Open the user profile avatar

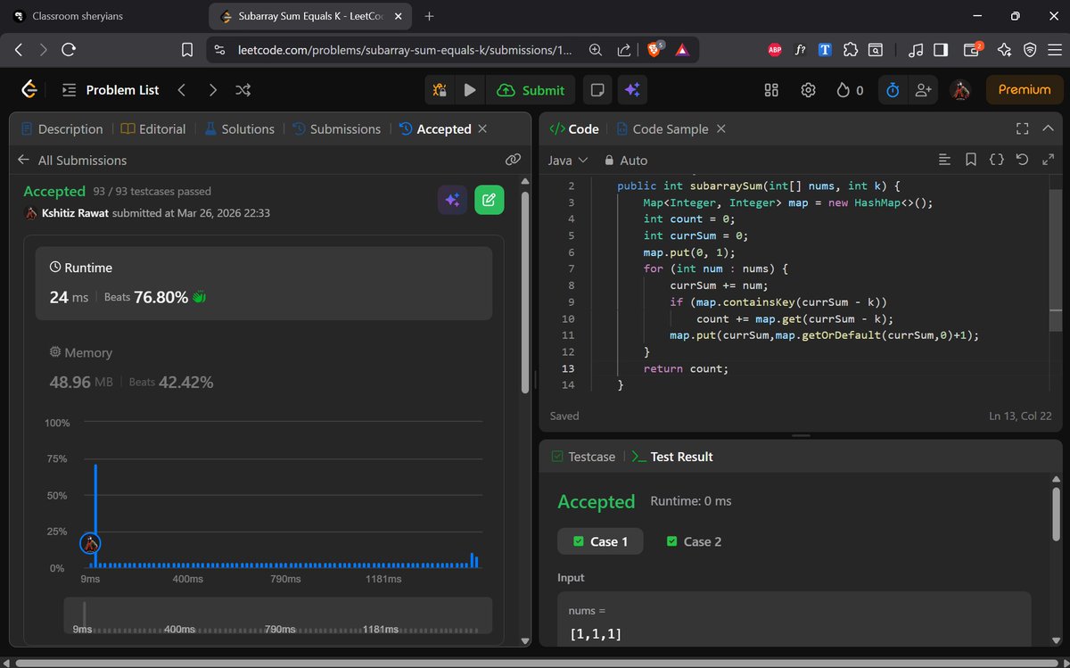click(x=960, y=90)
